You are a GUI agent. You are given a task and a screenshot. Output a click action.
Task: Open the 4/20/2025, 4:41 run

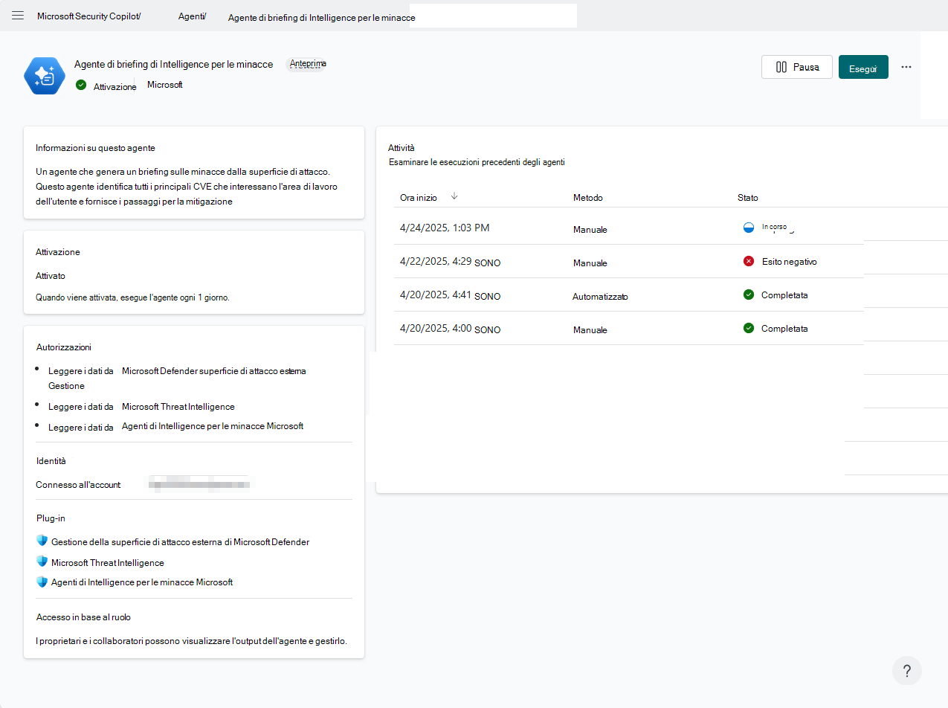point(450,295)
